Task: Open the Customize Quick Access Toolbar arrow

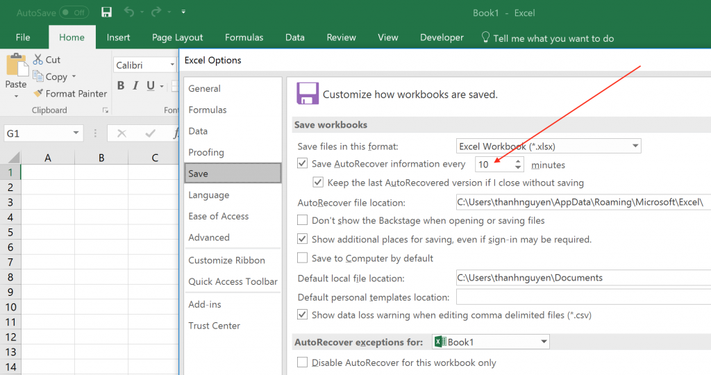Action: [x=183, y=12]
